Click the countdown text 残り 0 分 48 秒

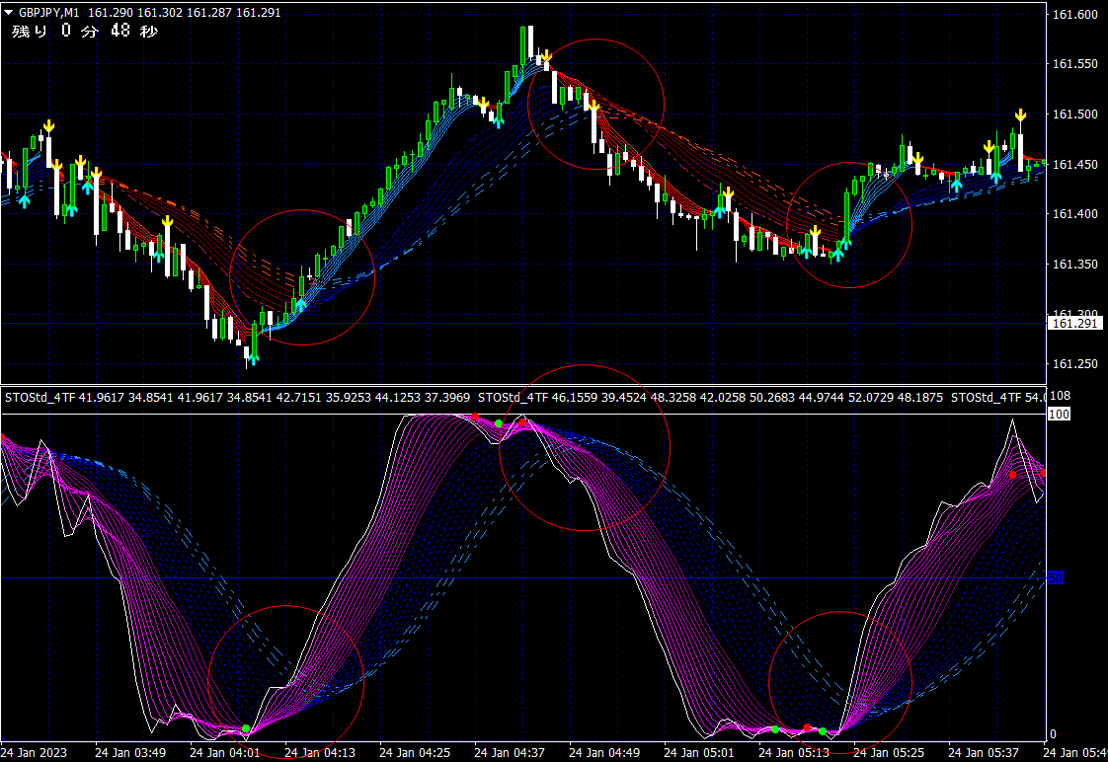[x=85, y=31]
